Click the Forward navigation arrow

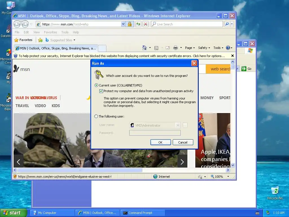tap(25, 24)
